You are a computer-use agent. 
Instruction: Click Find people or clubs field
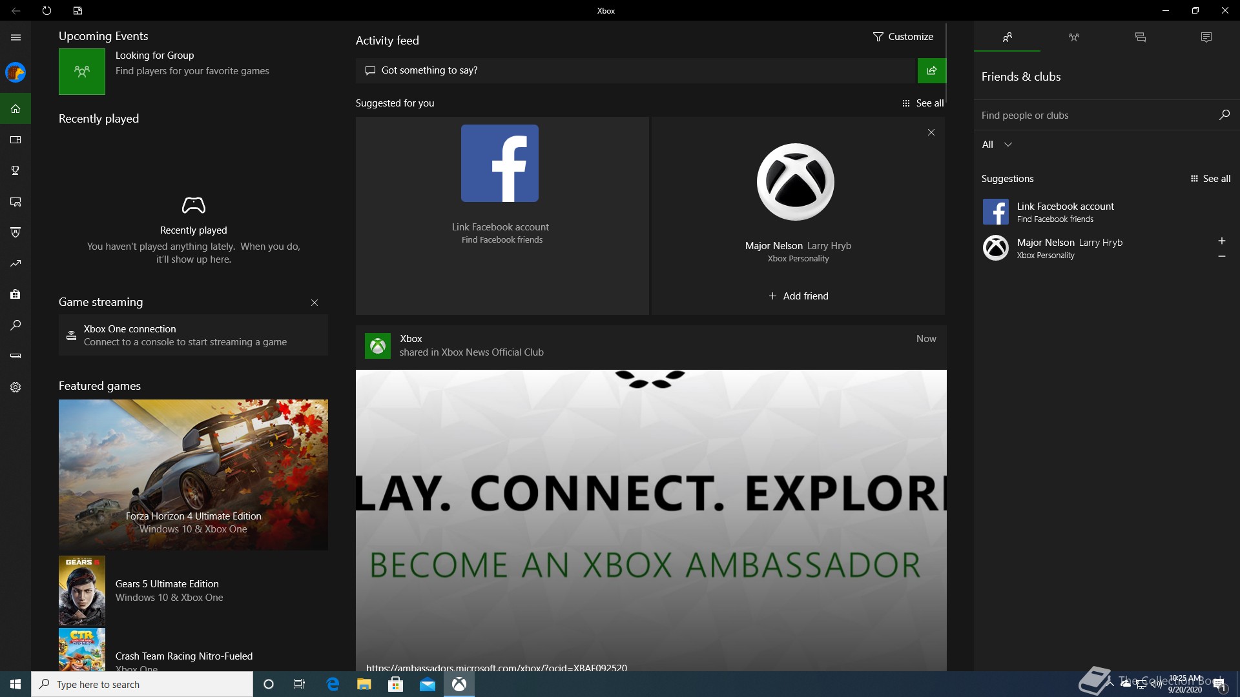click(x=1095, y=116)
